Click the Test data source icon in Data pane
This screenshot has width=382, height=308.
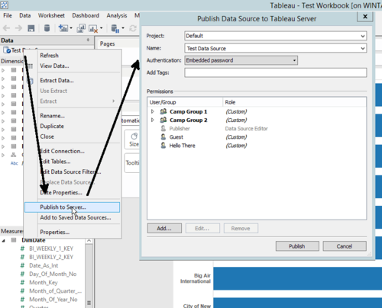pyautogui.click(x=7, y=50)
